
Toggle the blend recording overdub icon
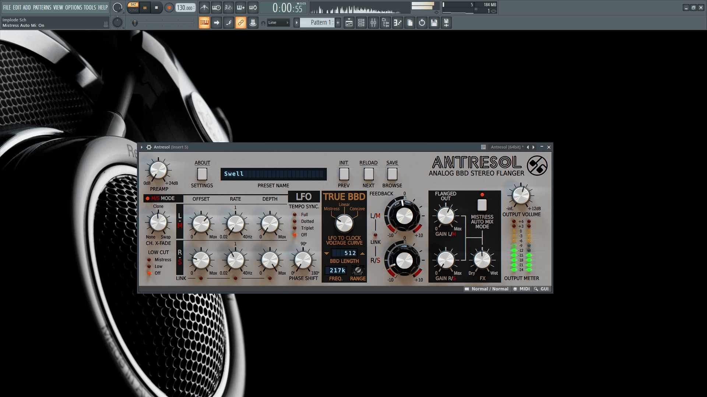tap(241, 7)
